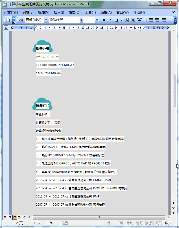The height and width of the screenshot is (228, 179).
Task: Open the 格式(O) menu
Action: pos(74,12)
